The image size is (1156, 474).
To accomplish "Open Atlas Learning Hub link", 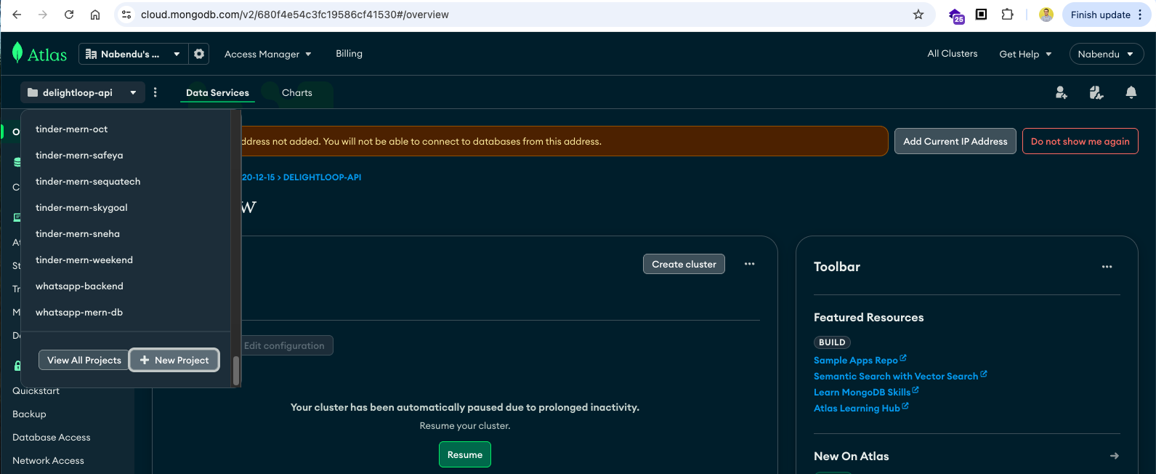I will point(861,408).
